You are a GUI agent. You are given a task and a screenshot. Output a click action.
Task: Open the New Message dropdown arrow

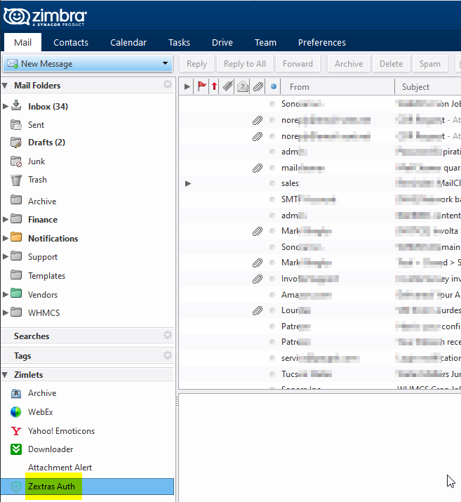coord(165,63)
